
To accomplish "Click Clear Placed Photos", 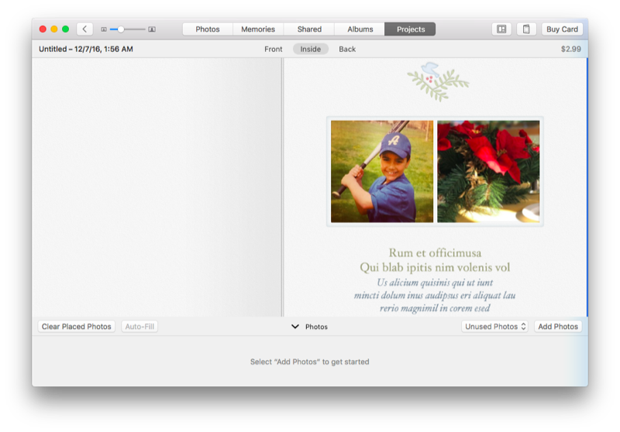I will point(77,327).
